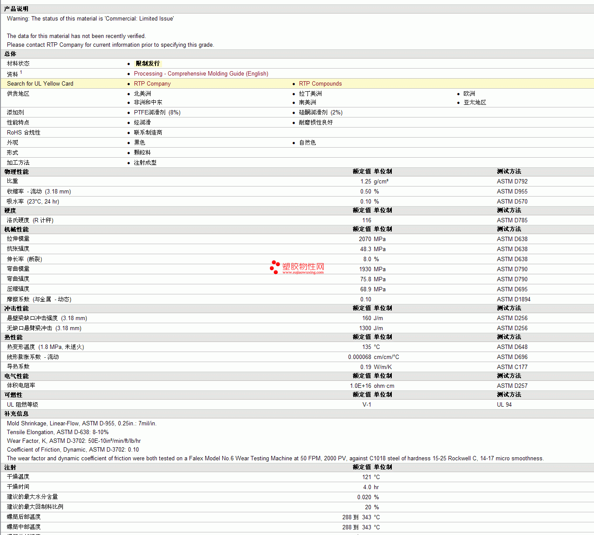This screenshot has height=535, width=594.
Task: Select the 'Search for UL Yellow Card' label
Action: tap(40, 84)
